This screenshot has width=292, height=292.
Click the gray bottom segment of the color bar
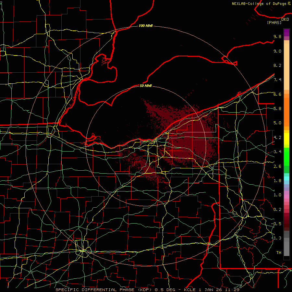pyautogui.click(x=286, y=249)
